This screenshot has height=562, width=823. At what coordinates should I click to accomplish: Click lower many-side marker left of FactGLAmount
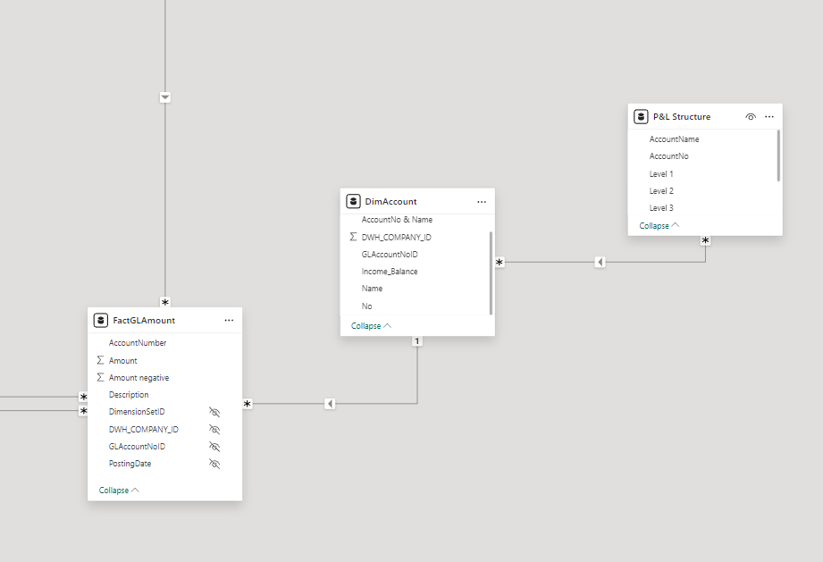click(83, 410)
